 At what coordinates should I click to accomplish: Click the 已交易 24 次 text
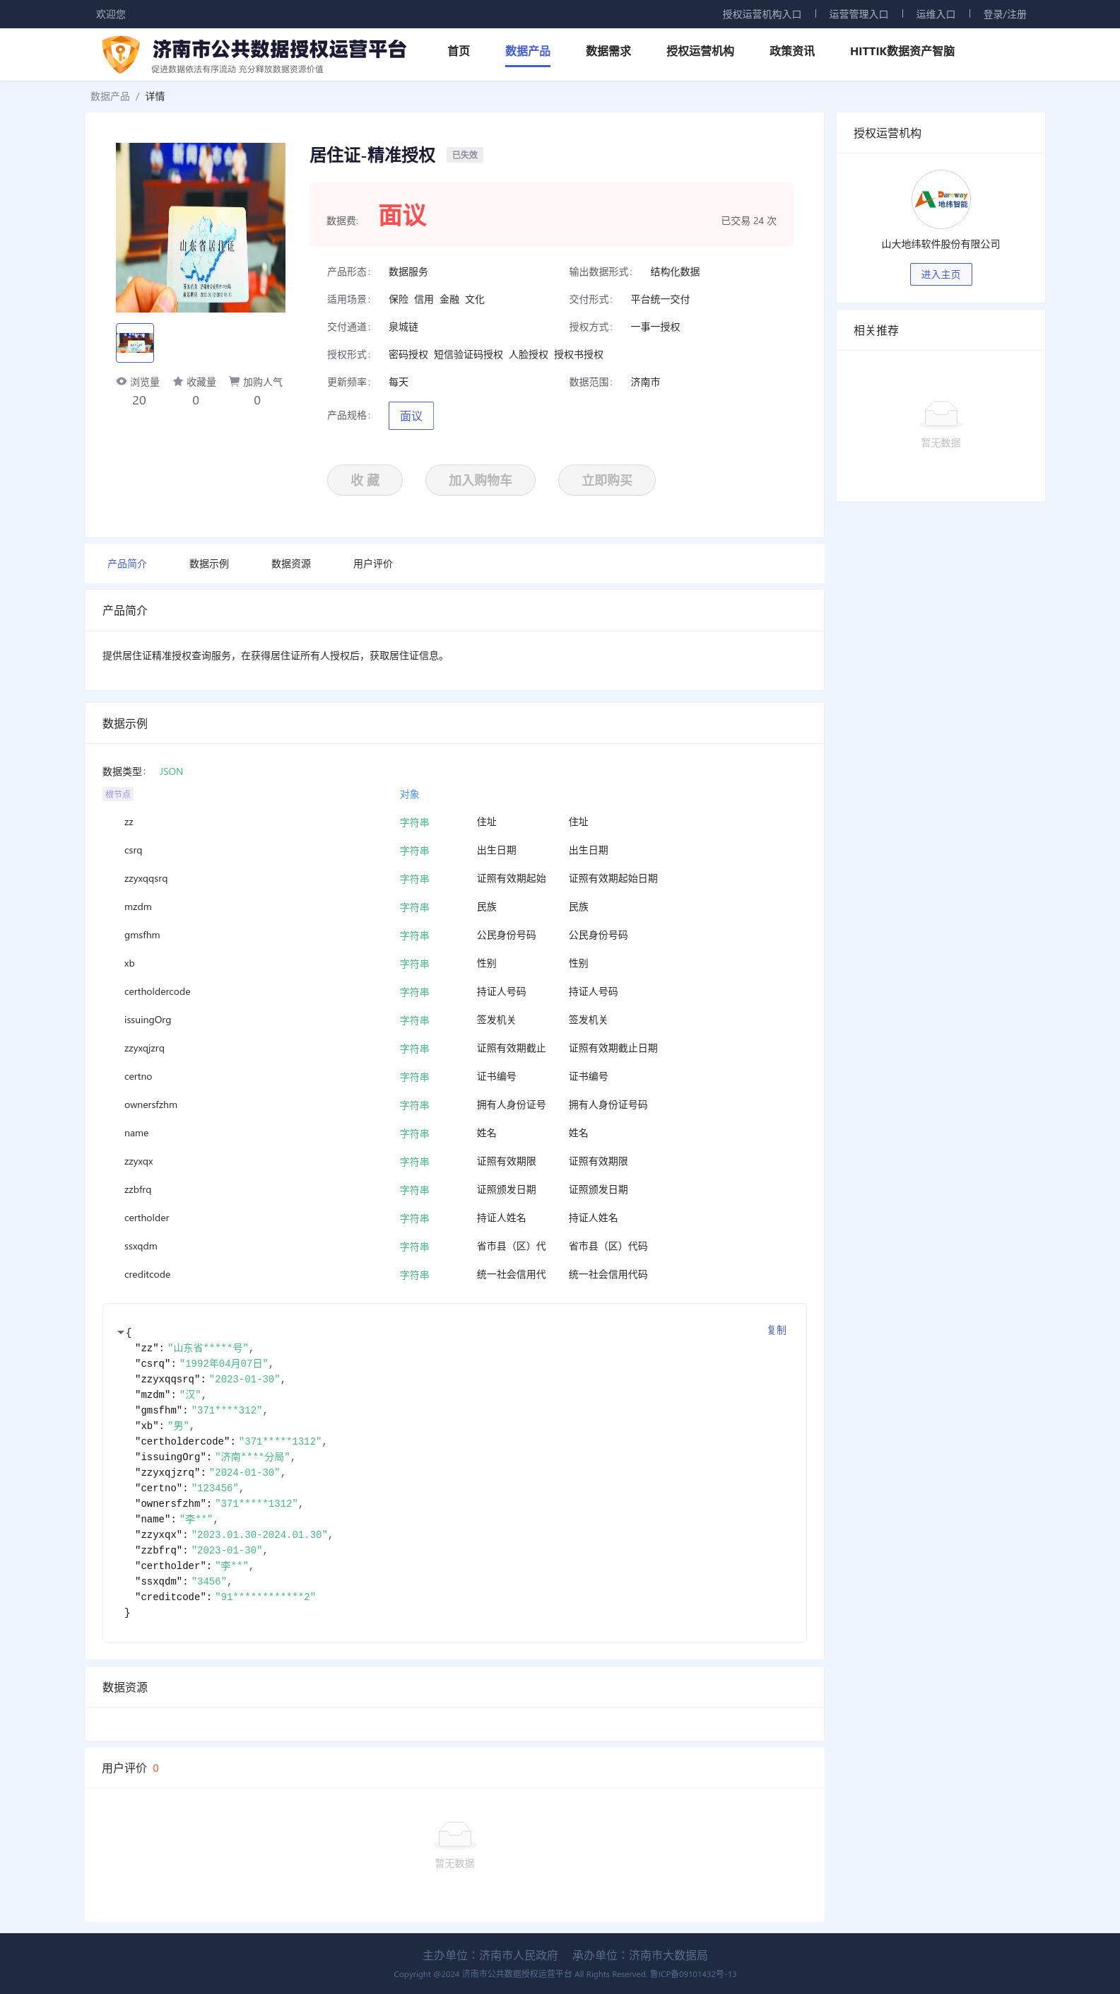point(749,221)
